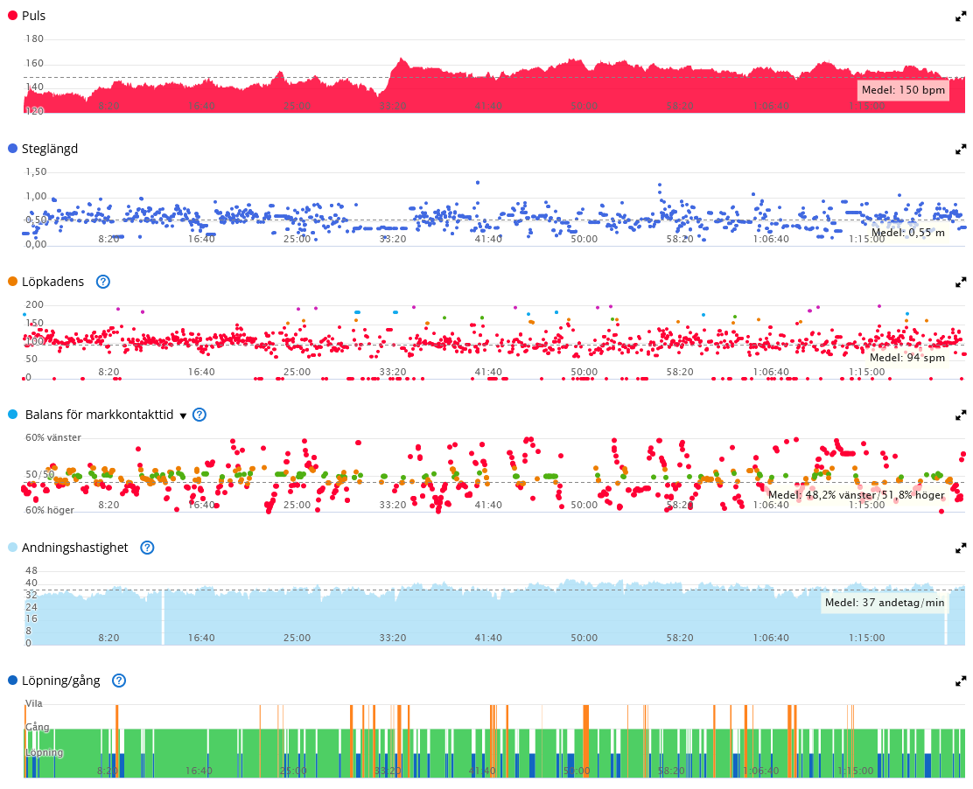
Task: Click the orange Löpkadens legend dot
Action: pos(12,281)
